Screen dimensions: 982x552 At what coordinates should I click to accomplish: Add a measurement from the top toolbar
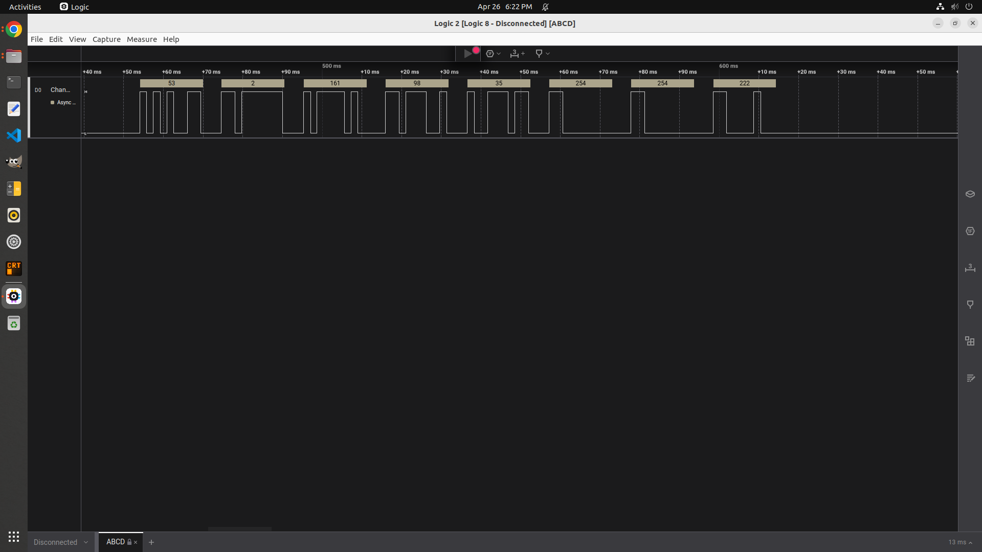[x=517, y=53]
